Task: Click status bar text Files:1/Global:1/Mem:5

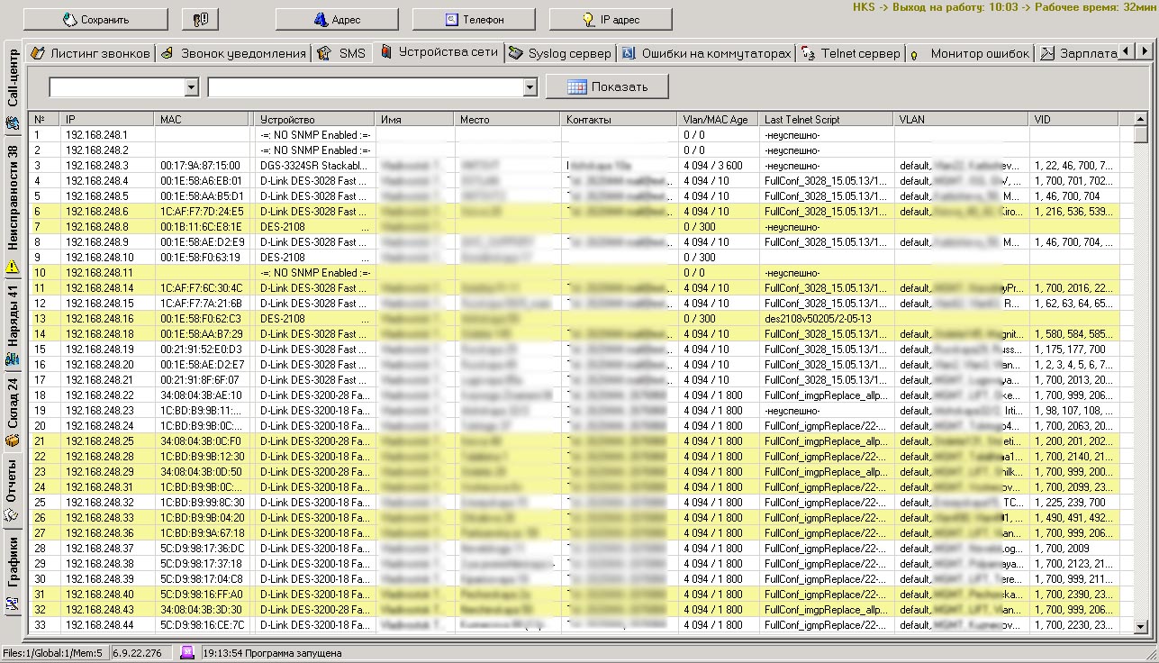Action: coord(52,653)
